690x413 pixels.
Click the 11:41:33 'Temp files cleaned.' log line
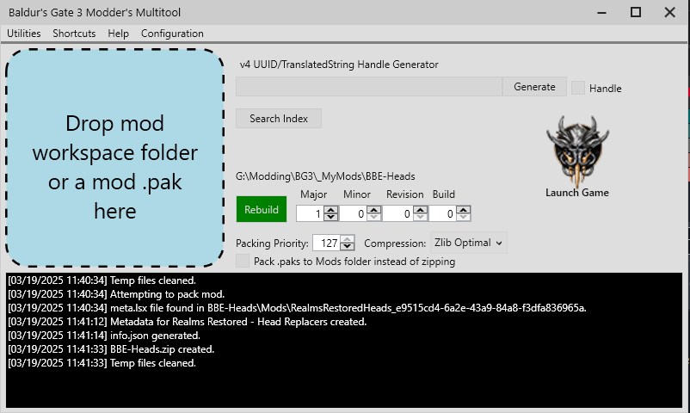[102, 363]
